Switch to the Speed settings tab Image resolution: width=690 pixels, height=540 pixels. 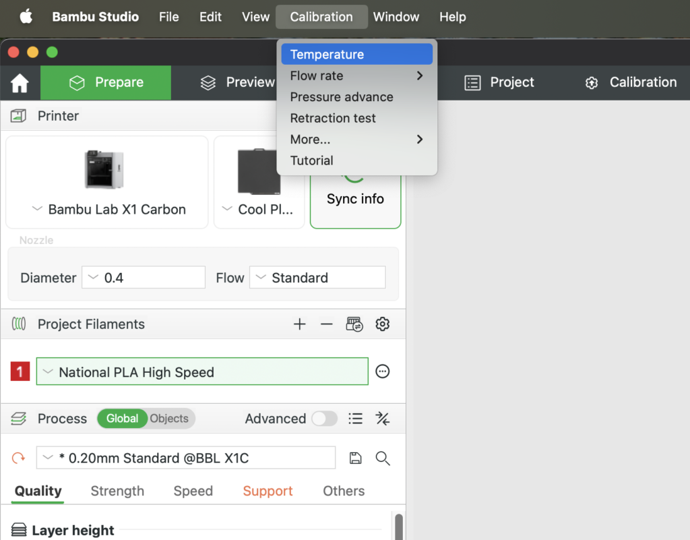193,491
